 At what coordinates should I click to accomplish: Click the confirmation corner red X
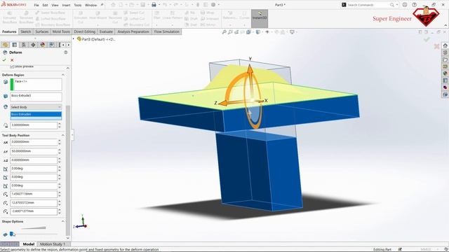pos(436,46)
